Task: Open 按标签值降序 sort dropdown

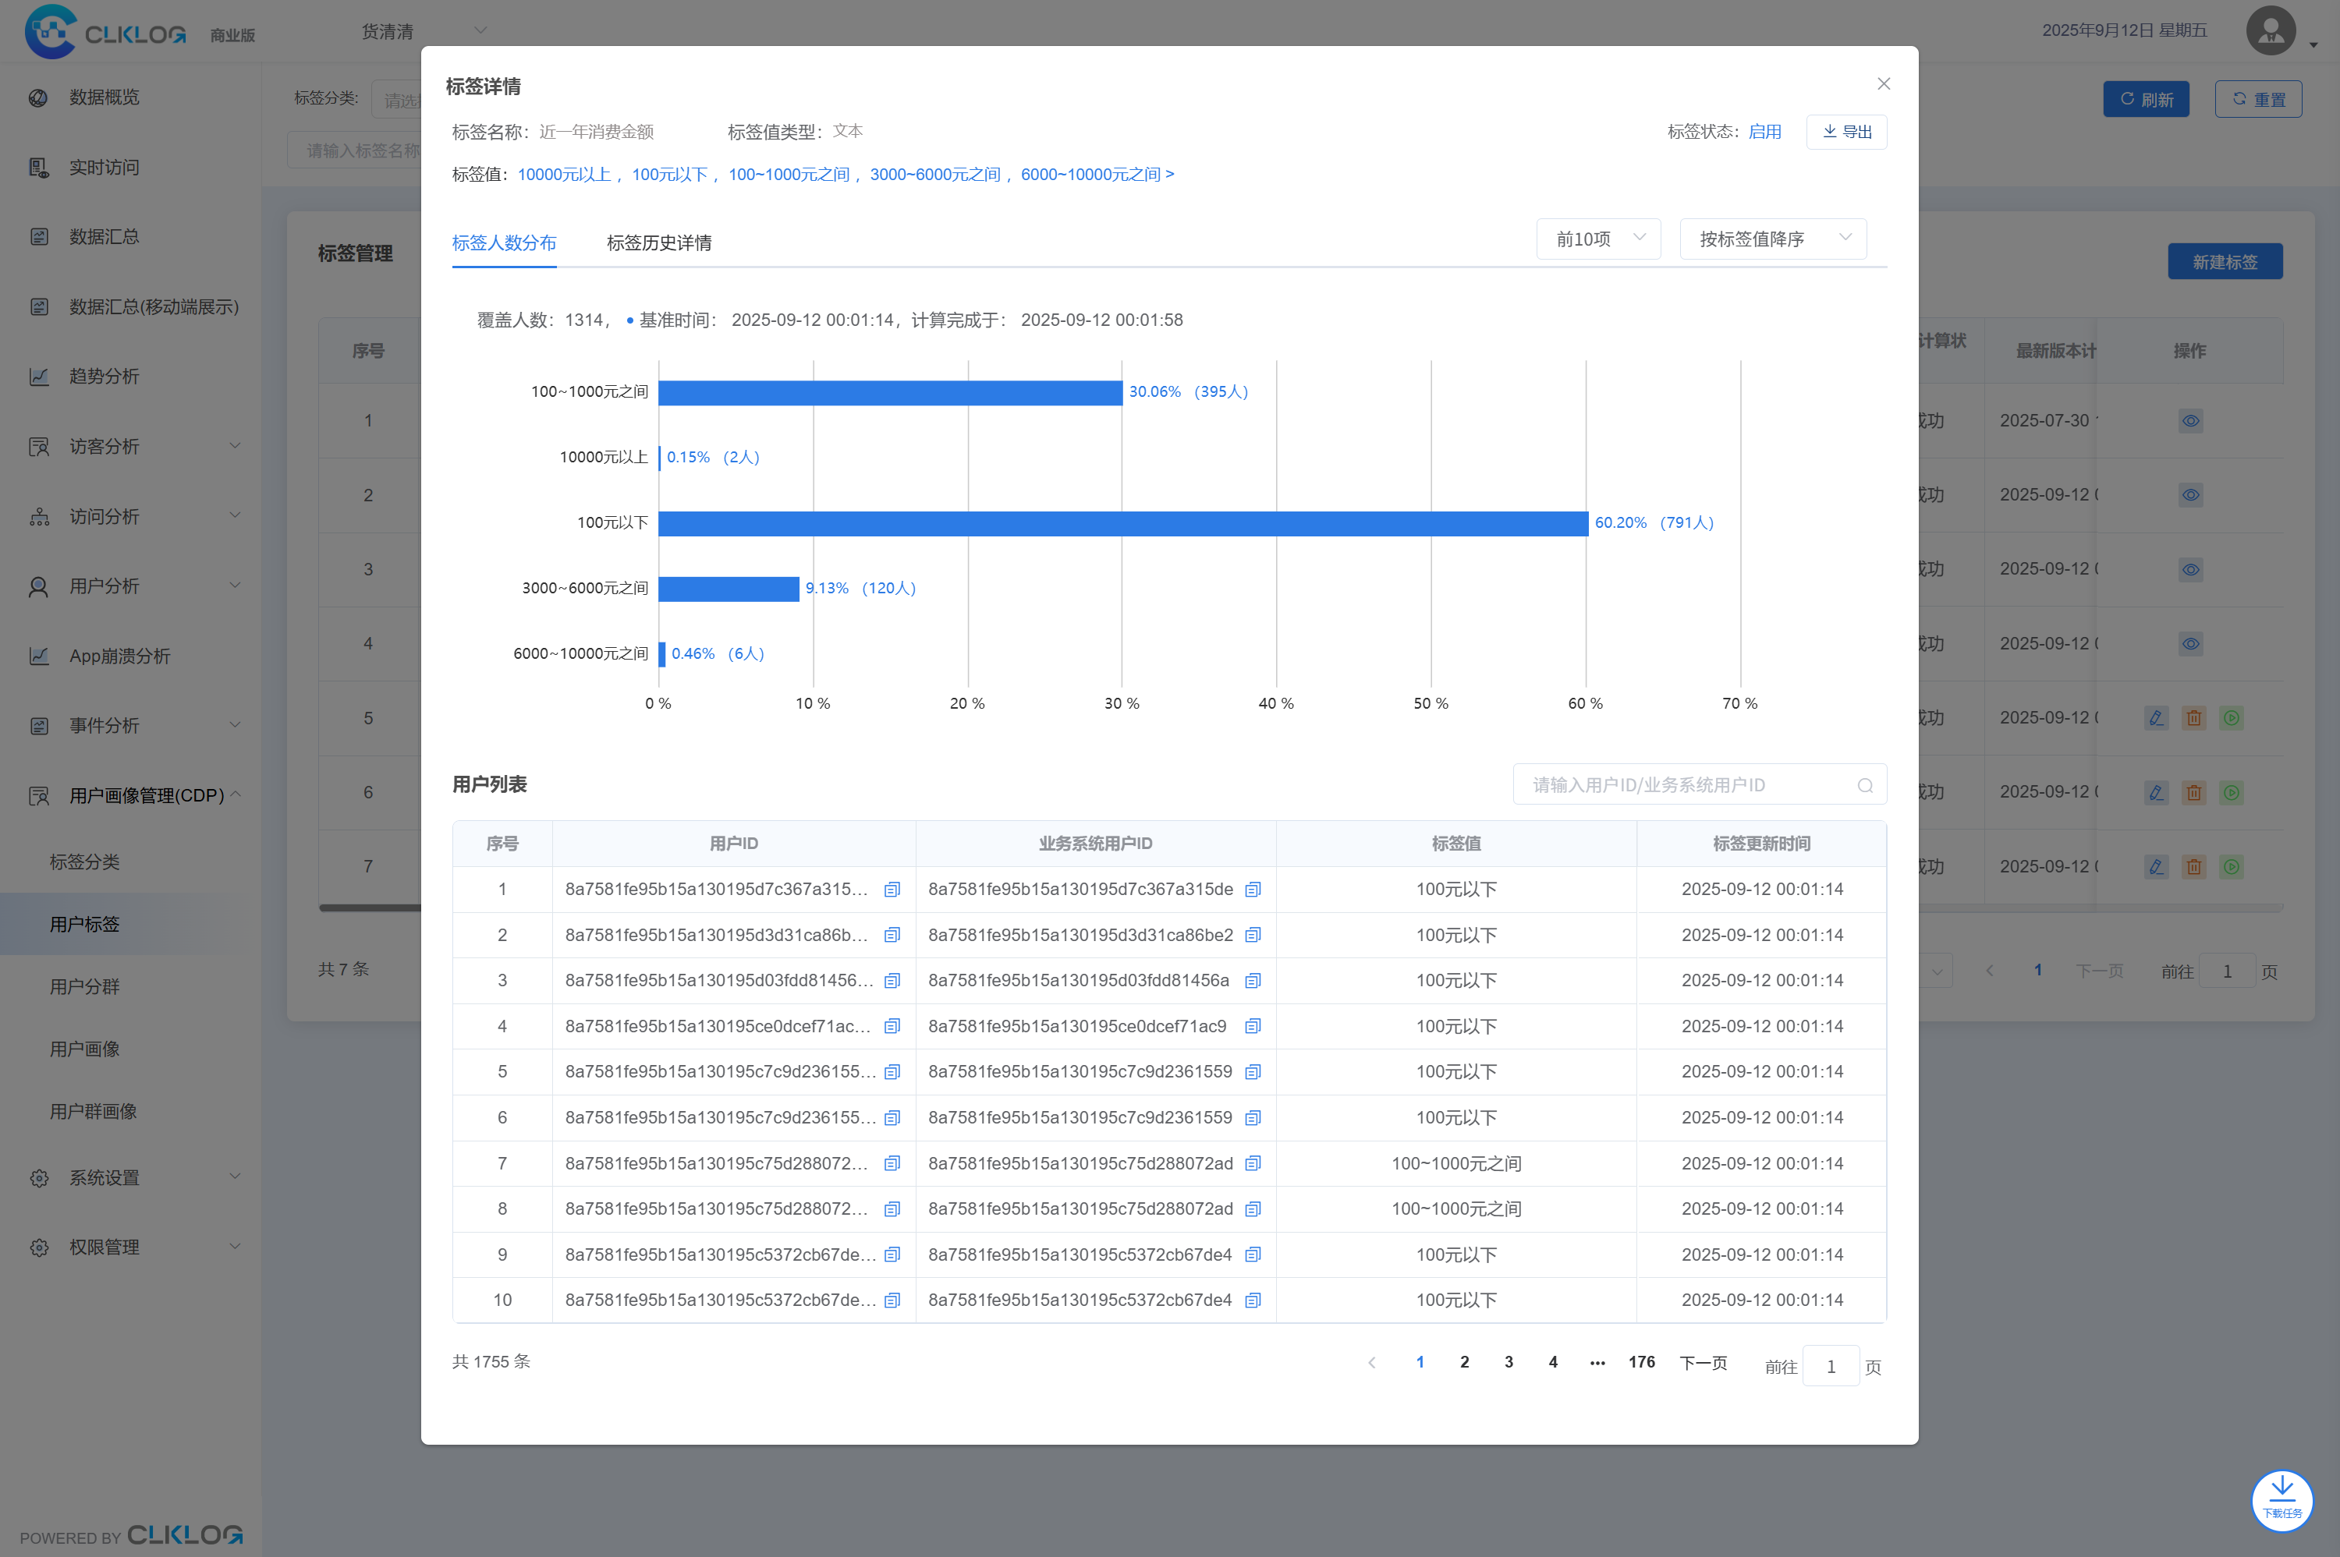Action: [1772, 239]
